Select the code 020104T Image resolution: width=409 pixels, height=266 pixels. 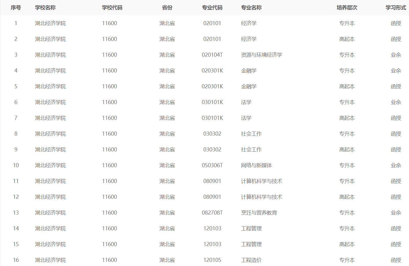click(212, 55)
